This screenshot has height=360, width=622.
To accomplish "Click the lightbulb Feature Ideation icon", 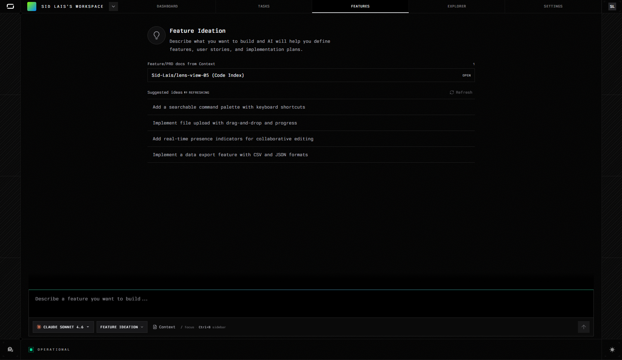I will point(157,35).
